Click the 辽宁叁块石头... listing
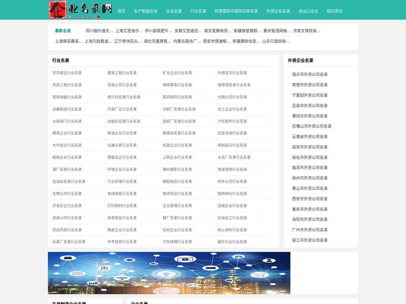 (128, 41)
